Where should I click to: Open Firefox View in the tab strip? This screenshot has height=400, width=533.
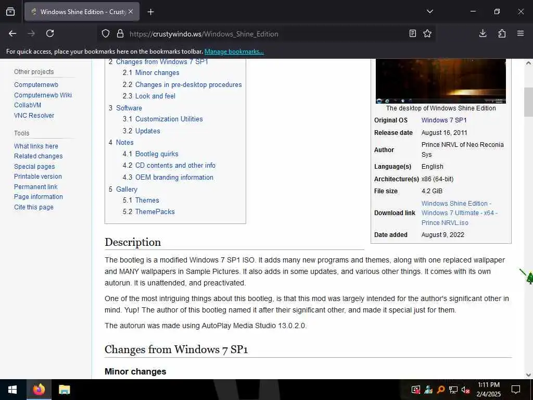click(x=10, y=11)
